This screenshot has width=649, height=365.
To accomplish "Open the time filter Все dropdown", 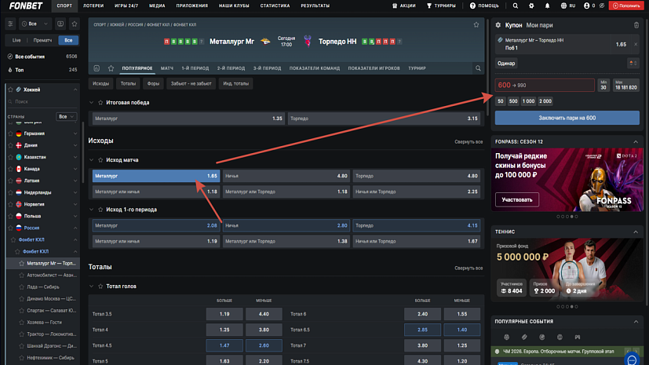I will [x=34, y=24].
